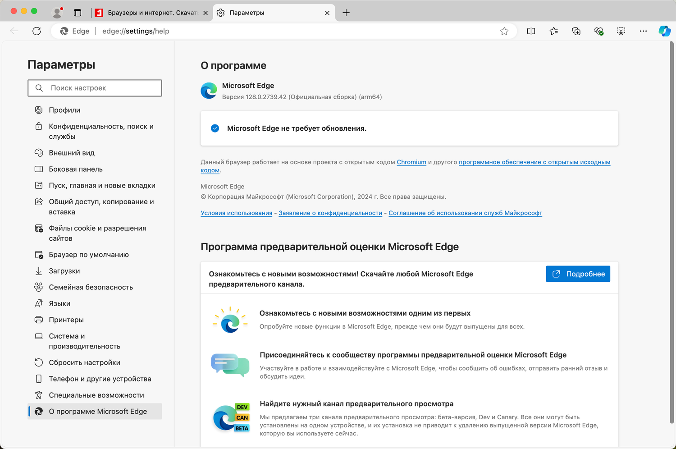Click the Подробнее button
Screen dimensions: 676x449
(x=578, y=274)
